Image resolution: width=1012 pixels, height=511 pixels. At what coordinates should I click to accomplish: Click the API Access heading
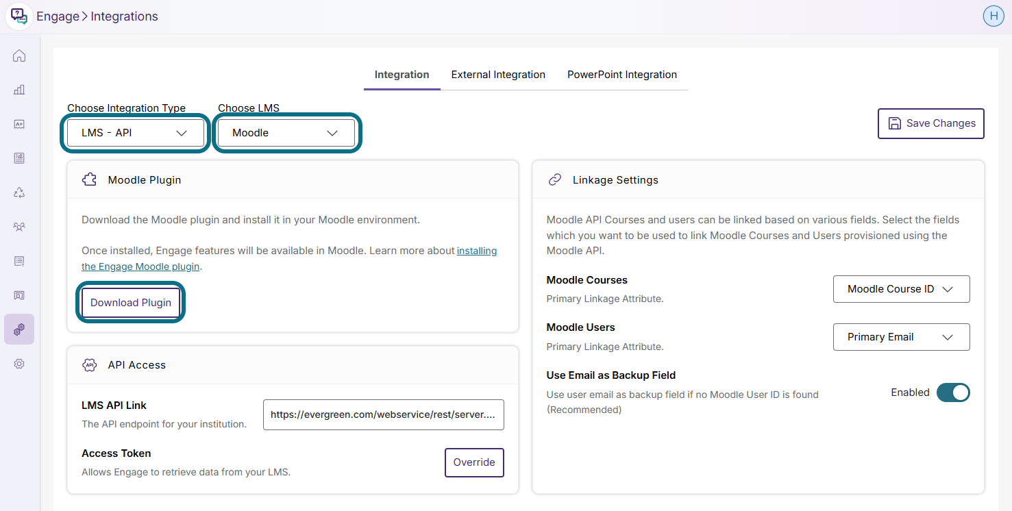pyautogui.click(x=137, y=365)
